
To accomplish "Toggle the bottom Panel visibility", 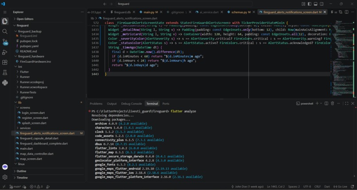I will pos(315,4).
